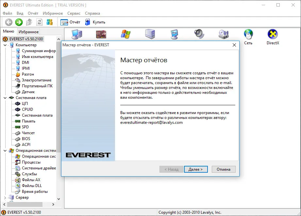Refresh using the toolbar refresh icon
Screen dimensions: 301x216
(x=39, y=22)
